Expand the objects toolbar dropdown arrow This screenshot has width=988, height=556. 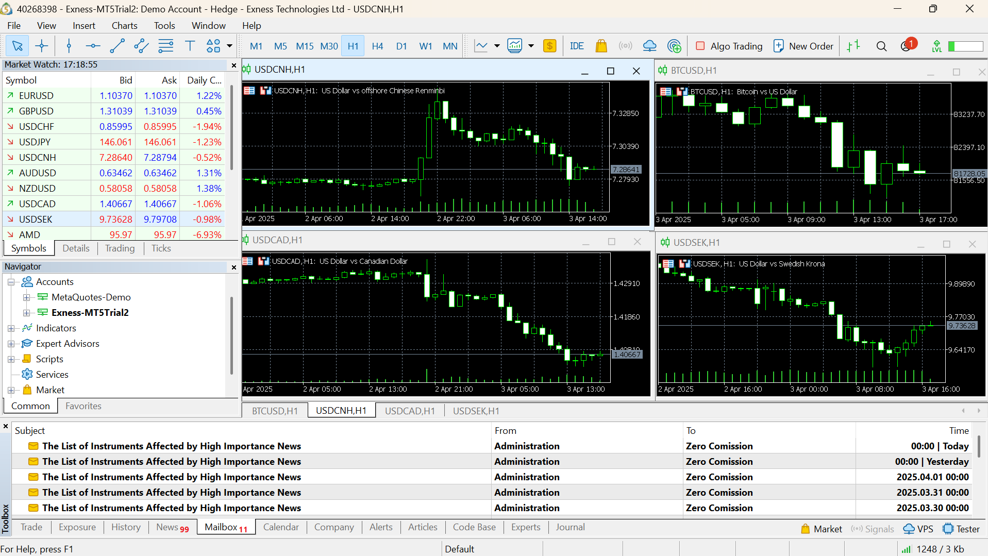click(x=230, y=46)
